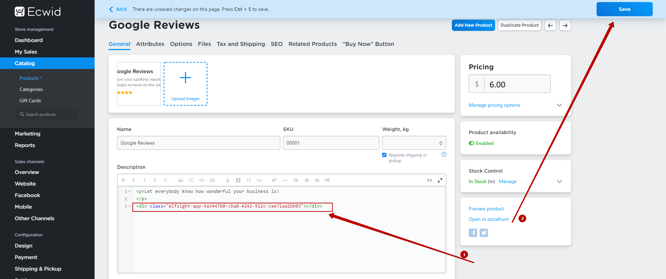This screenshot has height=279, width=666.
Task: Expand Manage pricing options chevron
Action: (x=559, y=105)
